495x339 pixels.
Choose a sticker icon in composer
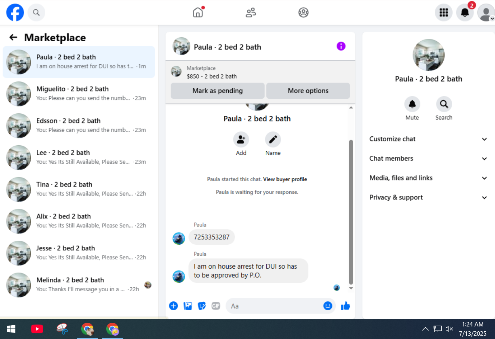pyautogui.click(x=202, y=306)
